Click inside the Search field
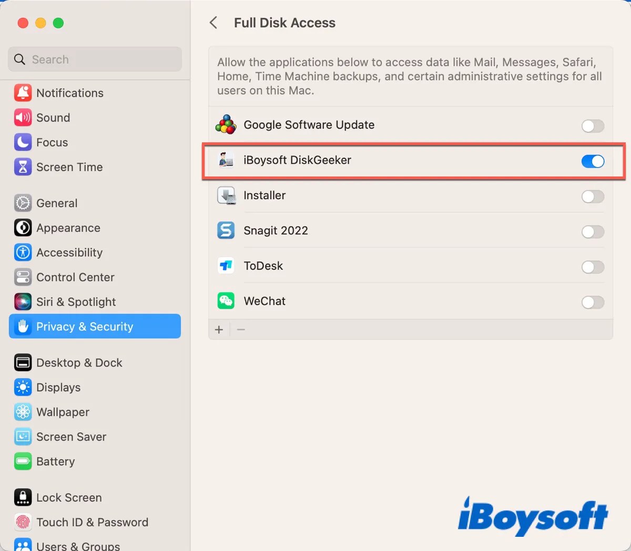The height and width of the screenshot is (551, 631). 95,59
